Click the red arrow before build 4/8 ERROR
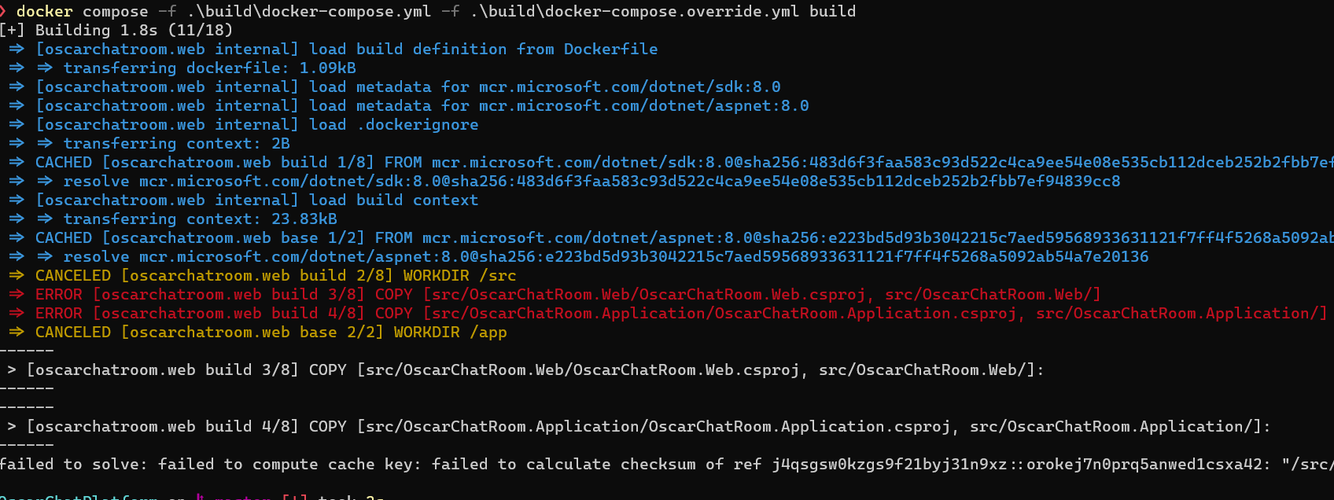Image resolution: width=1334 pixels, height=500 pixels. [x=17, y=314]
